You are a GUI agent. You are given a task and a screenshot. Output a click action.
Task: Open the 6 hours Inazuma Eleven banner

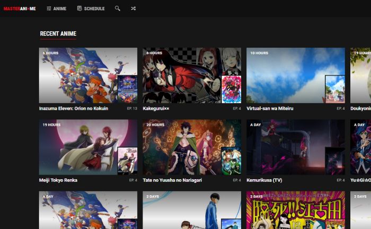tap(88, 75)
